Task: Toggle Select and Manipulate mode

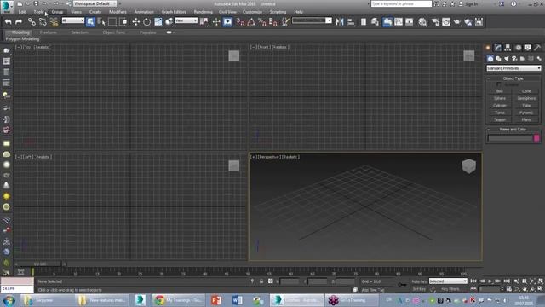Action: (x=216, y=22)
